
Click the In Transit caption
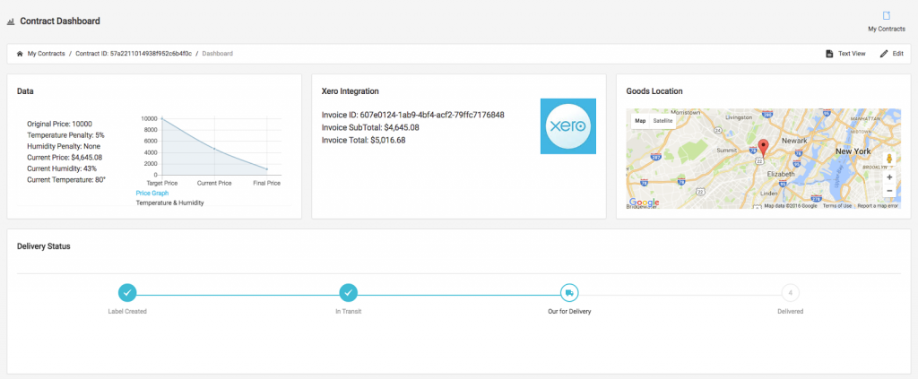(349, 311)
